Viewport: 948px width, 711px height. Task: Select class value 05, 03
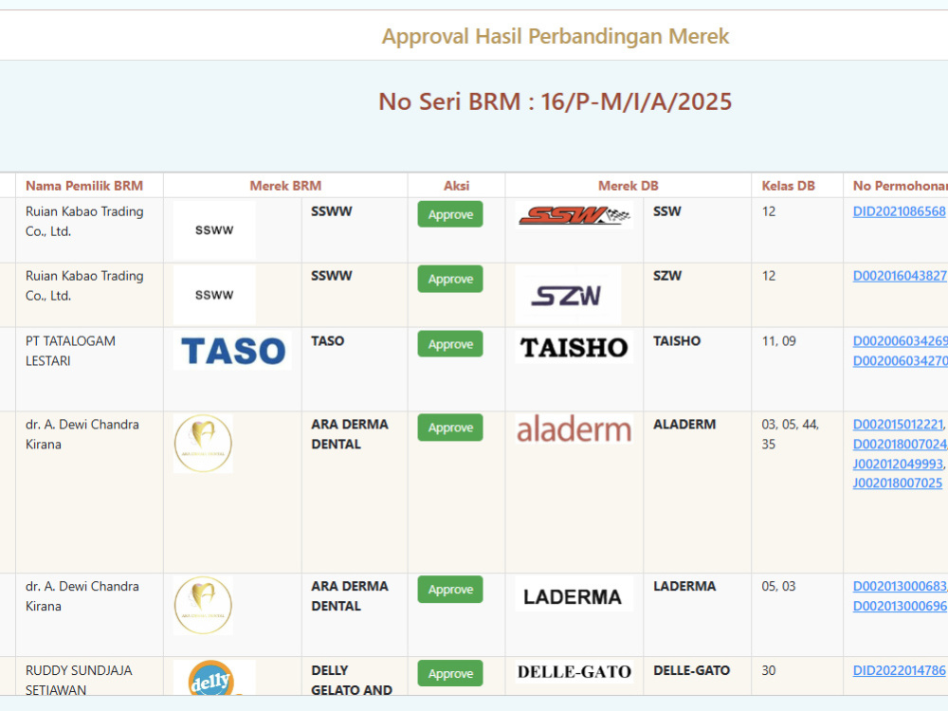click(x=778, y=587)
